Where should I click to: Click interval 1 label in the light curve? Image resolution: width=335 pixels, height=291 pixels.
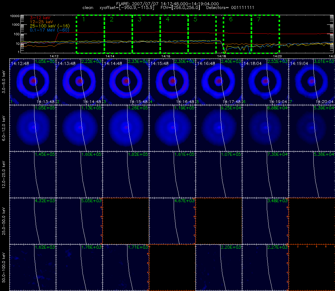tap(84, 20)
